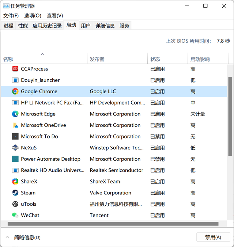Switch to the 用户 tab
This screenshot has height=247, width=234.
pyautogui.click(x=86, y=26)
